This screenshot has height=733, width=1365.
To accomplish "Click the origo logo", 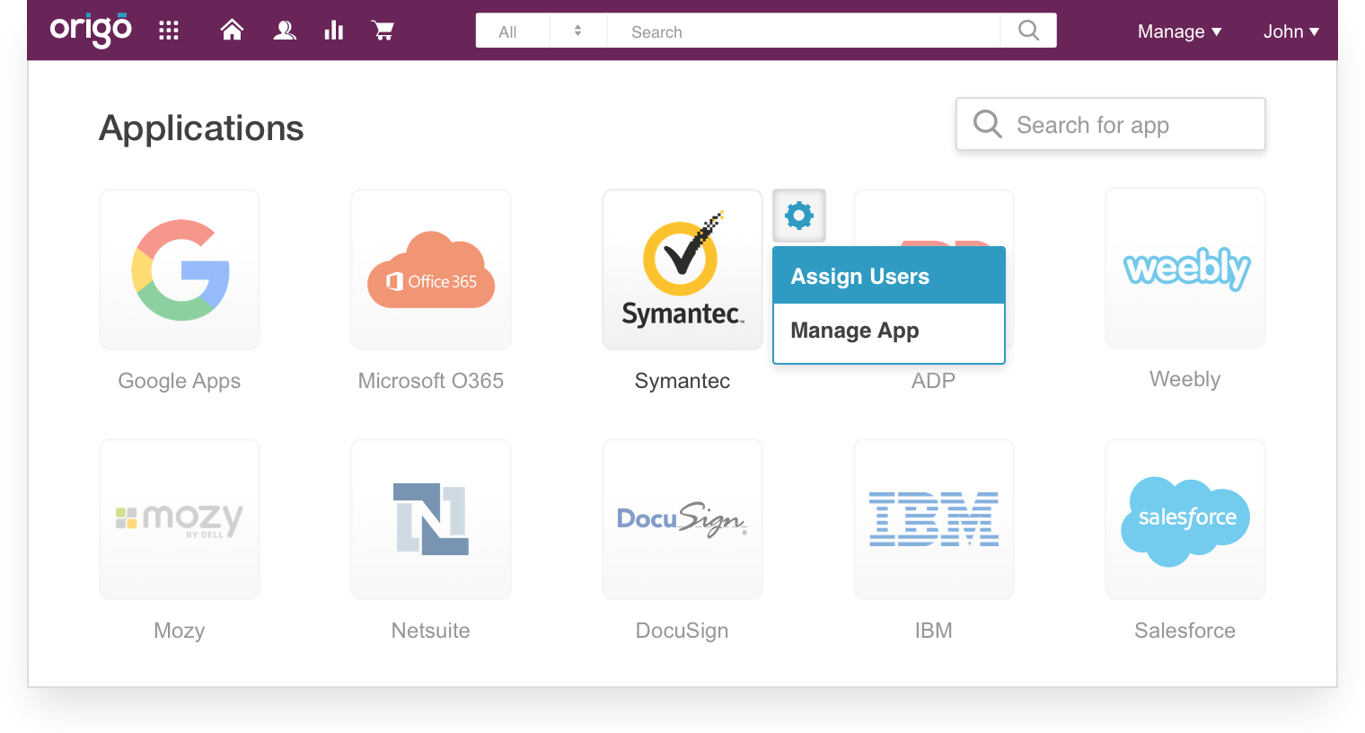I will tap(91, 30).
